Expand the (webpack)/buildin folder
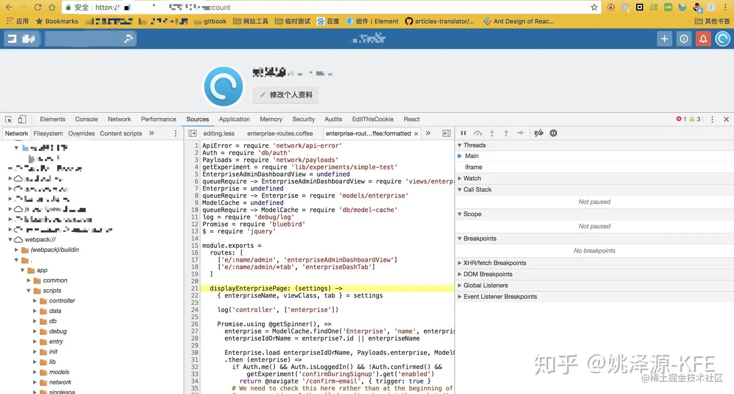Viewport: 734px width, 394px height. (17, 250)
